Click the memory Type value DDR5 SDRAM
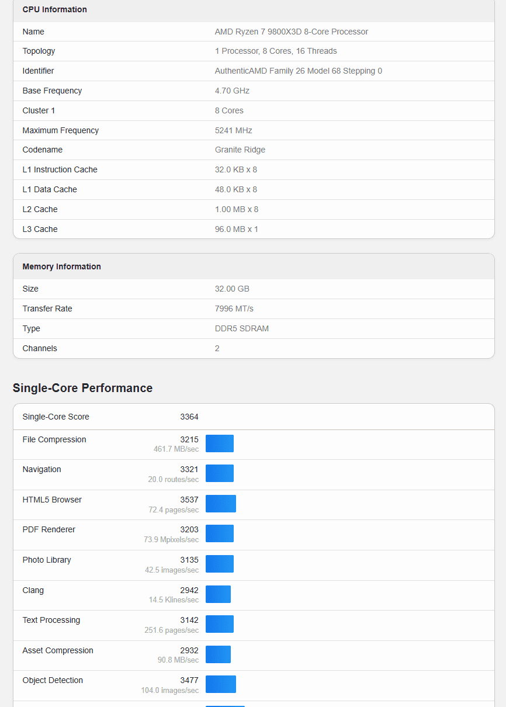 tap(242, 328)
